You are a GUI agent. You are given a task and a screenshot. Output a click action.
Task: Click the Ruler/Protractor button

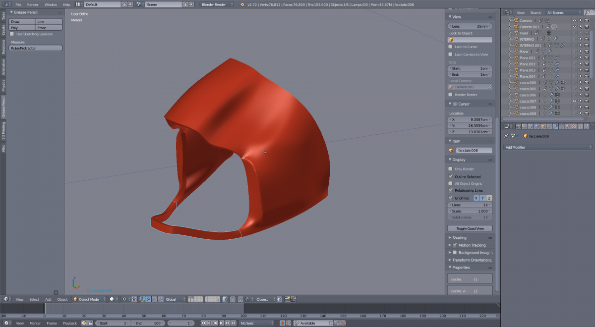click(36, 48)
